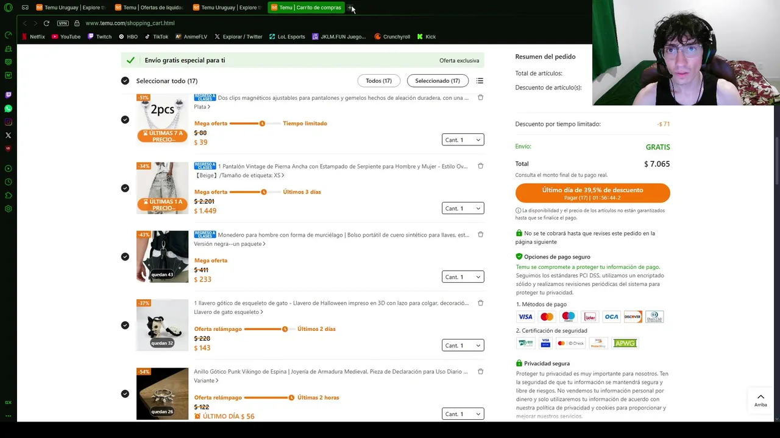Open the VPN badge in address bar

(x=63, y=23)
